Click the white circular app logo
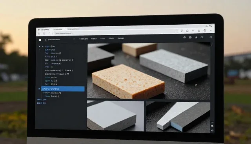 [x=40, y=40]
